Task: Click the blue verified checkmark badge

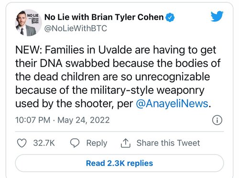Action: [x=170, y=18]
